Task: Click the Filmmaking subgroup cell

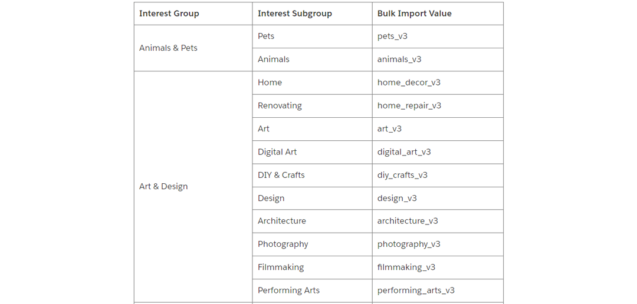Action: 281,267
